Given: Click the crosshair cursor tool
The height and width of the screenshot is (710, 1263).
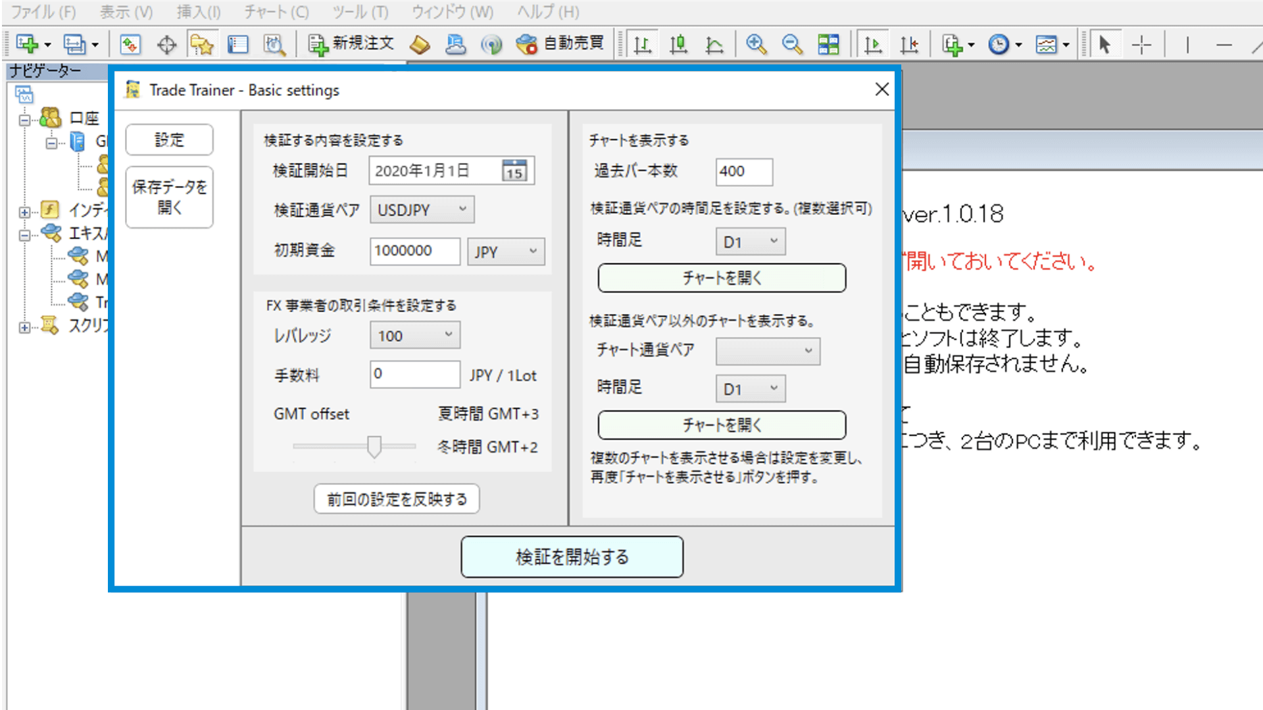Looking at the screenshot, I should coord(1141,45).
